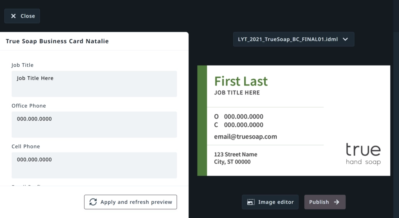Click the 'Cell Phone' field label
This screenshot has width=399, height=218.
pos(26,146)
